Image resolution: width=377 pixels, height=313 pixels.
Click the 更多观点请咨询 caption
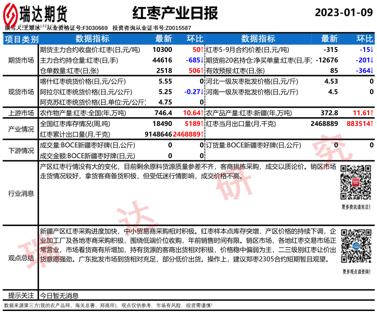point(356,271)
